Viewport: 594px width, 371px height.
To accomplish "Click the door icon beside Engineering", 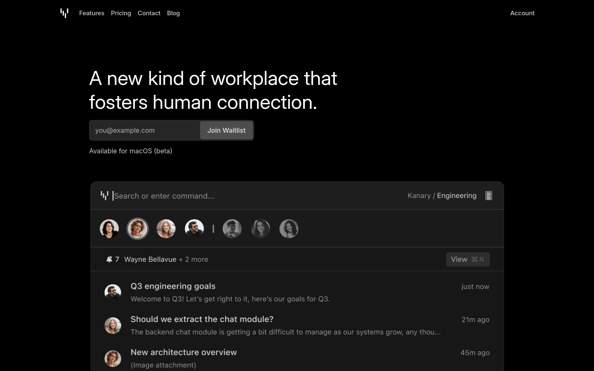I will [x=489, y=196].
